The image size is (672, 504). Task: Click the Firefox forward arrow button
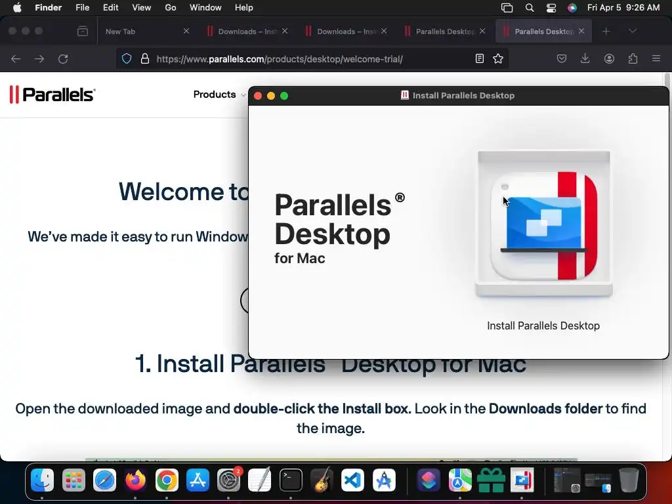click(x=39, y=58)
